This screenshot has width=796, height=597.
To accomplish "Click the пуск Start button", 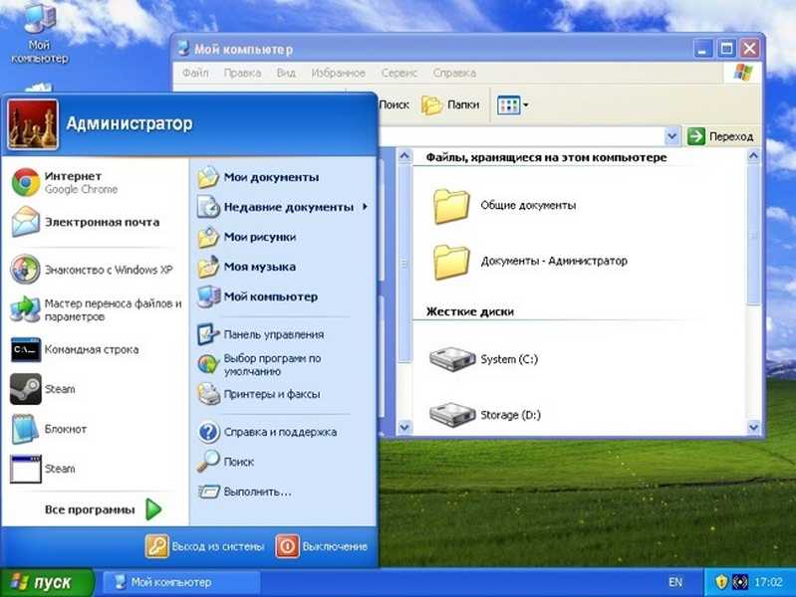I will (47, 582).
